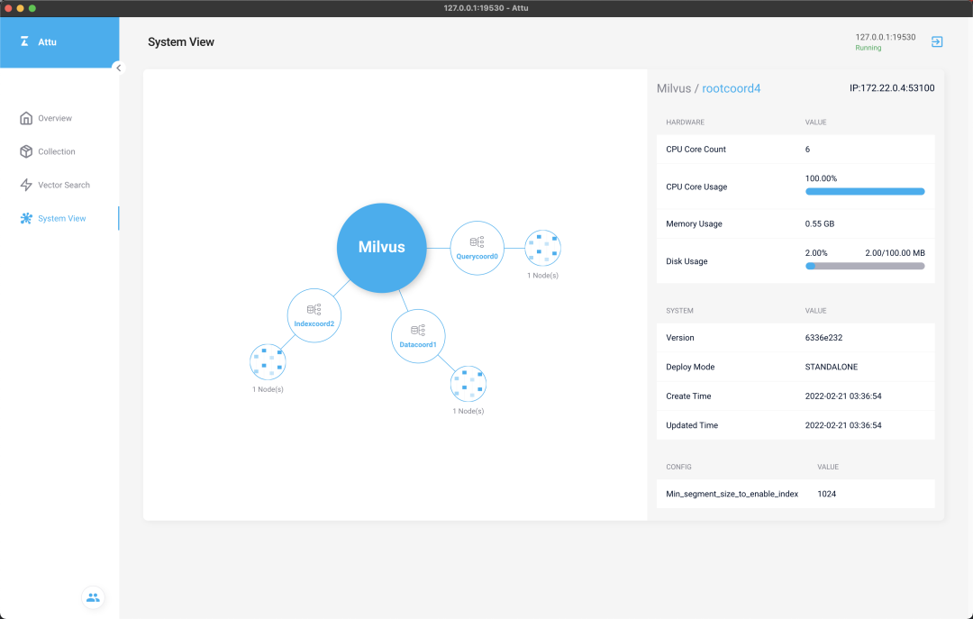Select the Indexcoord2 node circle
This screenshot has width=973, height=619.
click(x=314, y=315)
